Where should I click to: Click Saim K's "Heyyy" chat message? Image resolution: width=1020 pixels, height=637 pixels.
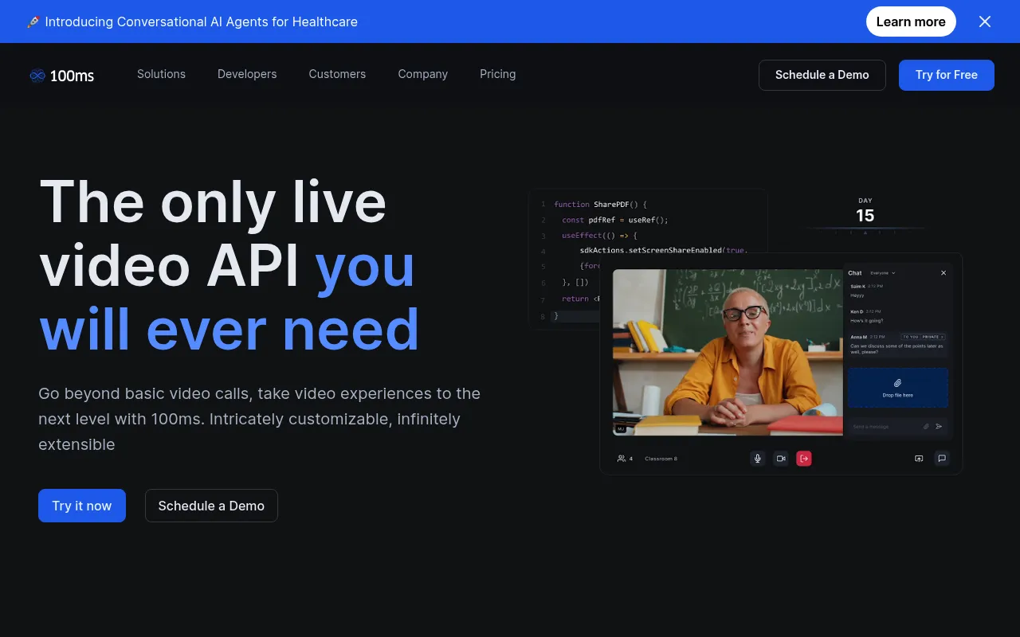[857, 295]
